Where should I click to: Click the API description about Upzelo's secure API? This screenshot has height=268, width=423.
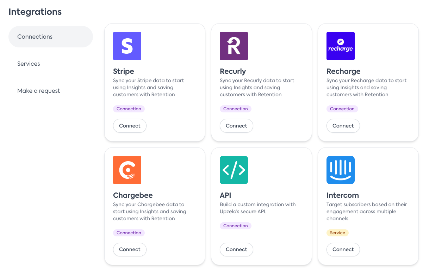pyautogui.click(x=258, y=208)
